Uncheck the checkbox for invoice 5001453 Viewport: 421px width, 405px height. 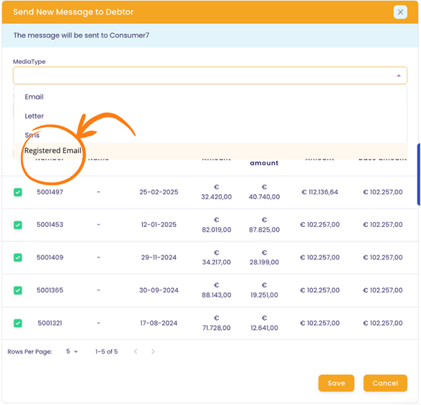point(18,225)
